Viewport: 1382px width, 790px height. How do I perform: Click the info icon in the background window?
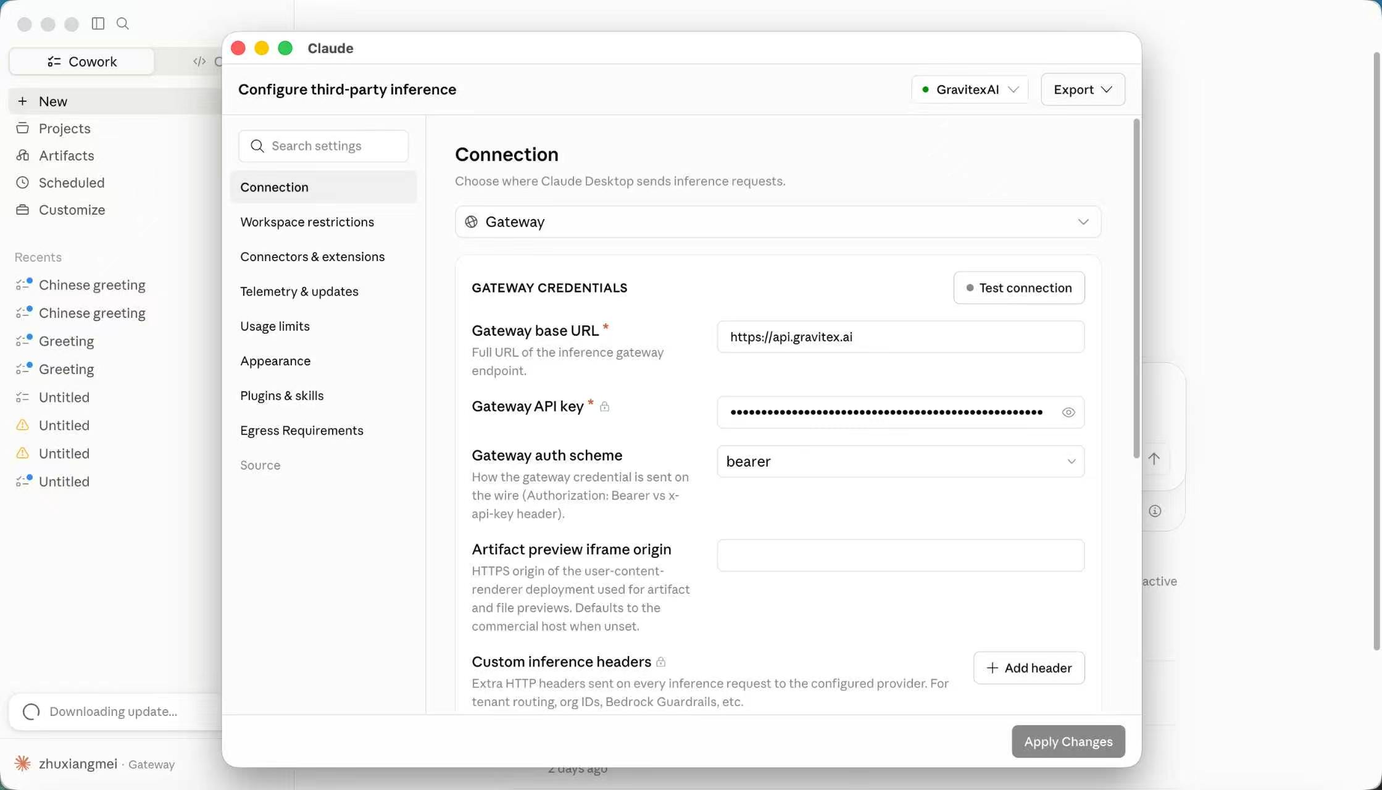click(x=1155, y=511)
